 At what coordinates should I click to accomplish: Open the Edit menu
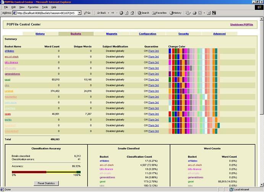13,7
